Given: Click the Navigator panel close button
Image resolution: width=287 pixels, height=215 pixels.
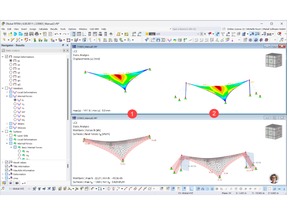Looking at the screenshot, I should 67,45.
